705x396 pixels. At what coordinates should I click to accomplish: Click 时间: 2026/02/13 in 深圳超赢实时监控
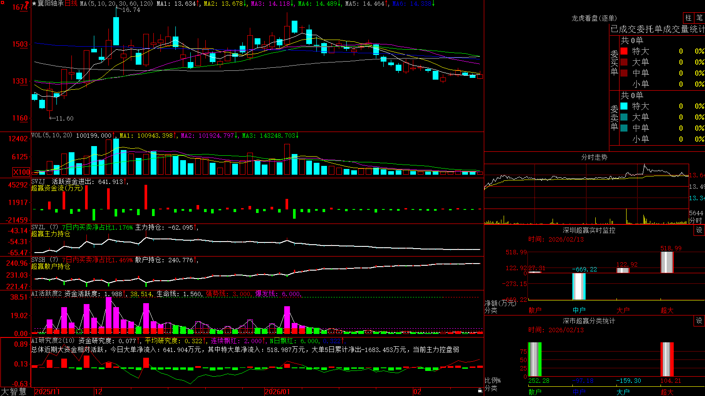coord(556,239)
